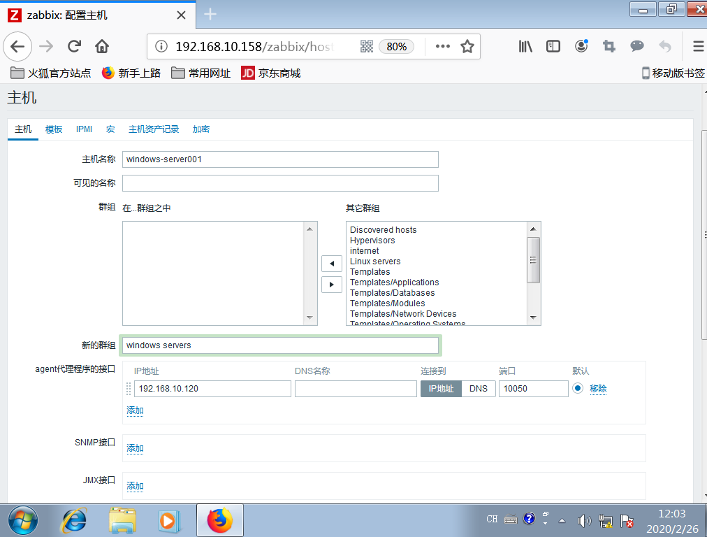The width and height of the screenshot is (707, 537).
Task: Go forward with the forward arrow
Action: coord(46,46)
